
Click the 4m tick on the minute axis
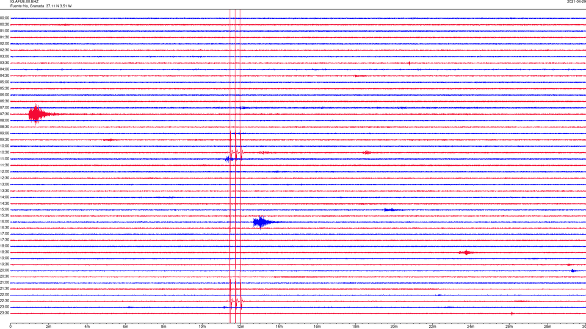[x=87, y=327]
